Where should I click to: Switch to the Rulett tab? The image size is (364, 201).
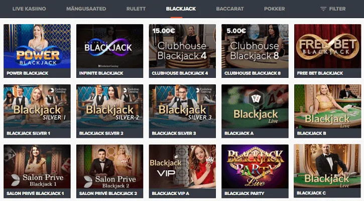[136, 9]
